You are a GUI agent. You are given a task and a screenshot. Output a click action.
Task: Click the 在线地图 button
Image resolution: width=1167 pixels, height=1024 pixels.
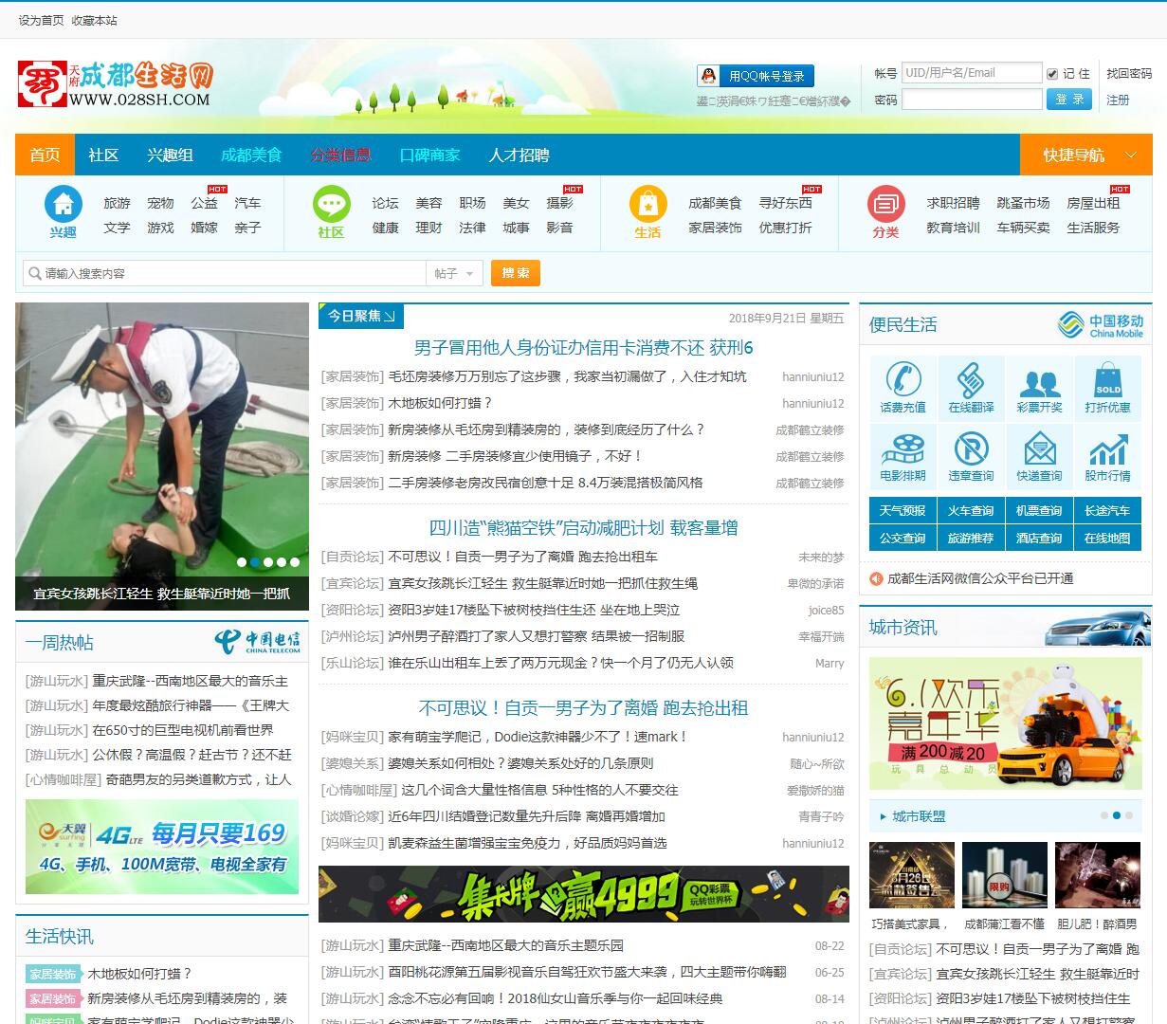[1107, 538]
